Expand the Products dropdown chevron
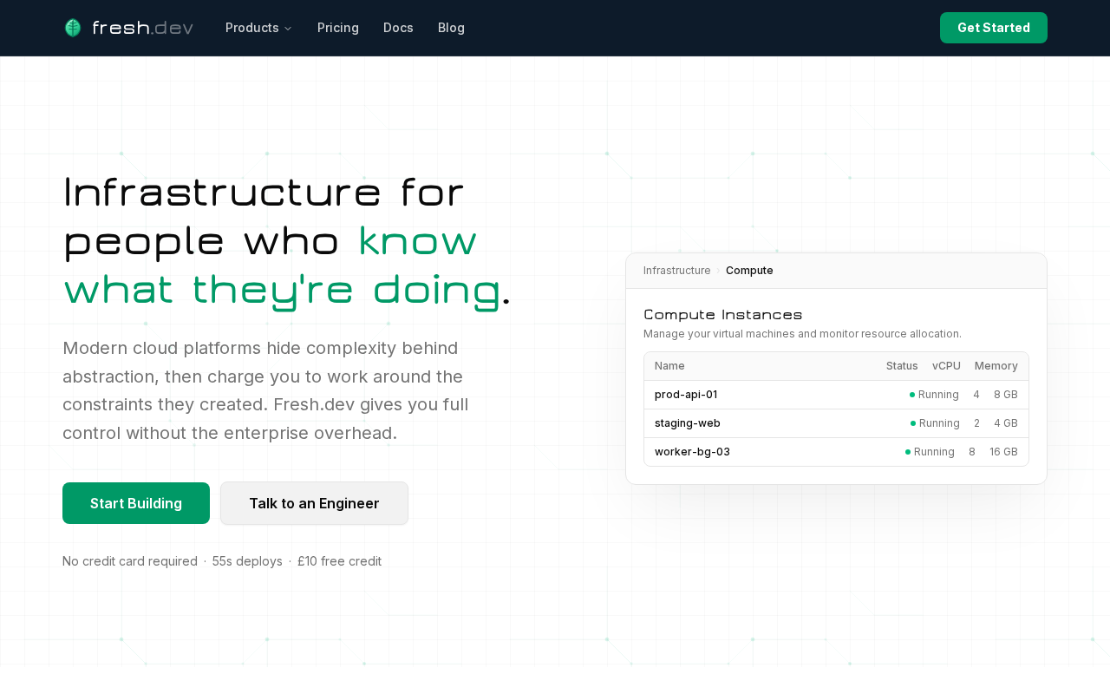This screenshot has height=694, width=1110. [x=288, y=29]
